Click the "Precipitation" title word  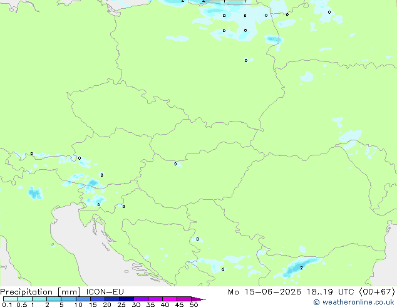point(26,292)
